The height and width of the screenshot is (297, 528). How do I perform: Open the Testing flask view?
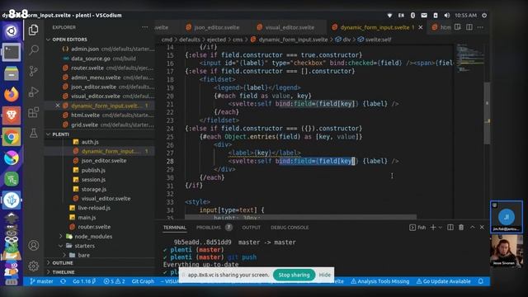(x=33, y=133)
